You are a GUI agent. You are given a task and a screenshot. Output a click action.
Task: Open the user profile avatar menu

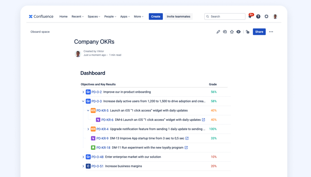click(275, 16)
